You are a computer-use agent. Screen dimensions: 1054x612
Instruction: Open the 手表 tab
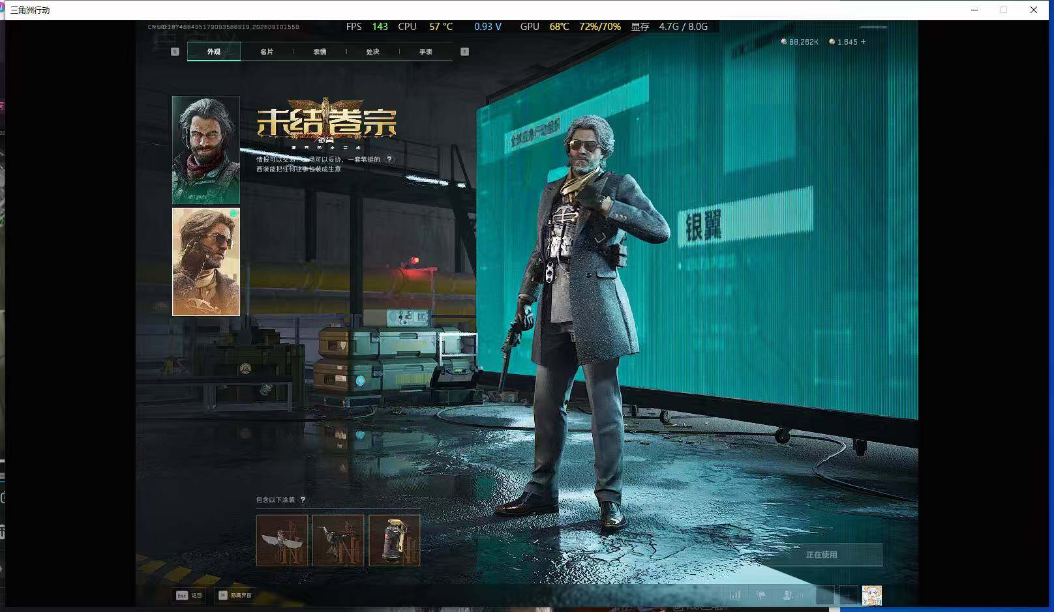tap(426, 51)
